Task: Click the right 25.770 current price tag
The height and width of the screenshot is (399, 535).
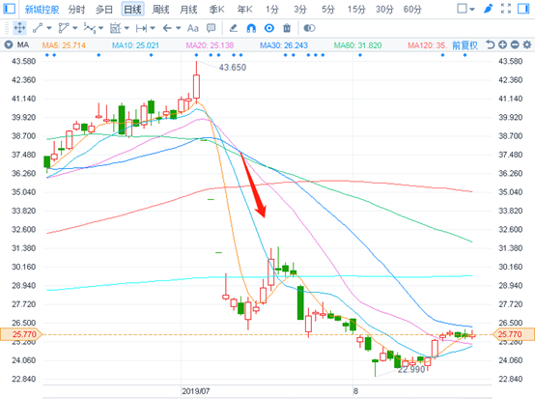Action: pyautogui.click(x=514, y=334)
